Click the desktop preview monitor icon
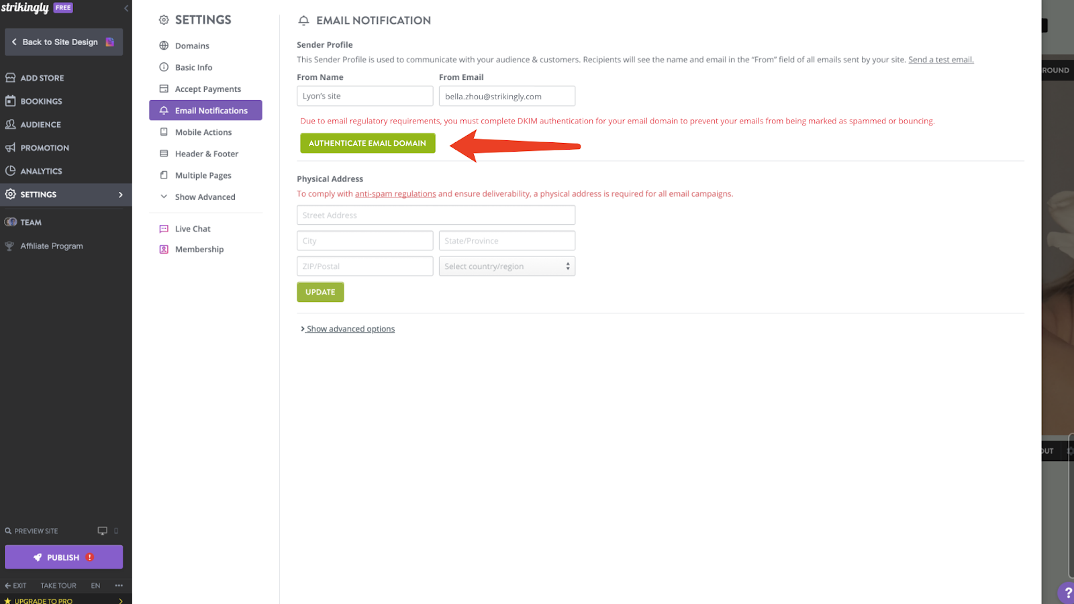1074x604 pixels. point(102,531)
